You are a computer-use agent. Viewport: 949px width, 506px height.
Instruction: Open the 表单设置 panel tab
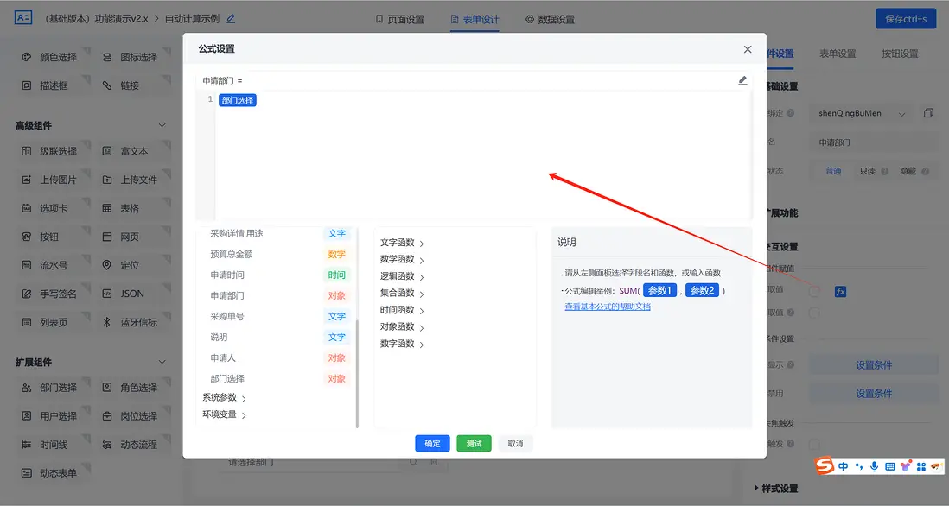coord(838,54)
